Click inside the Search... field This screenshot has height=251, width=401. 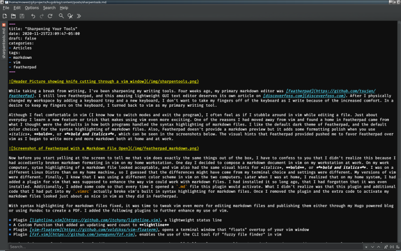coord(186,247)
